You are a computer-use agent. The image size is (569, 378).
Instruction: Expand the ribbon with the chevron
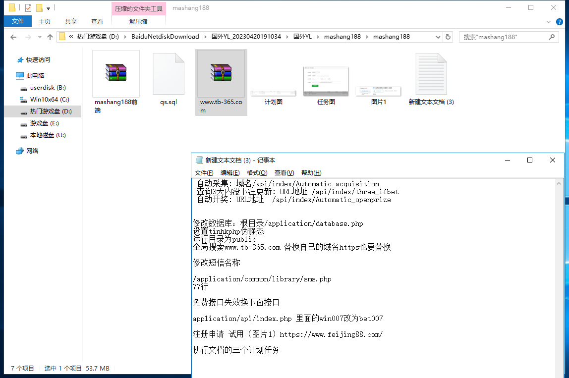[x=548, y=22]
